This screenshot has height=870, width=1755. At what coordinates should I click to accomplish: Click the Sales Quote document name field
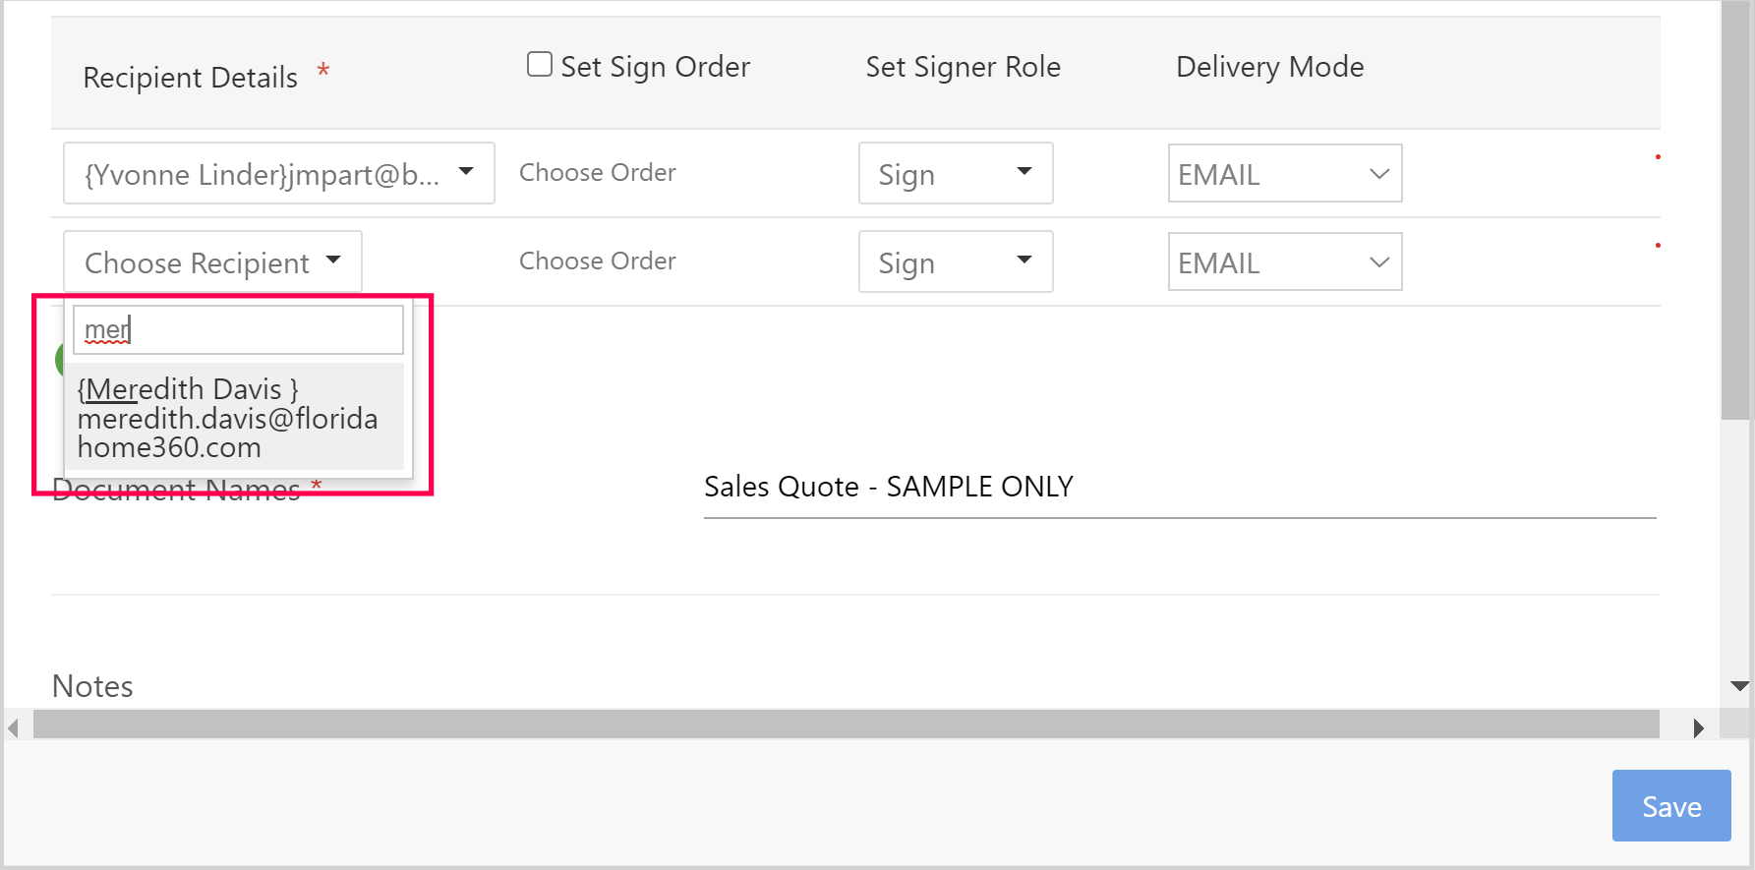tap(1179, 488)
